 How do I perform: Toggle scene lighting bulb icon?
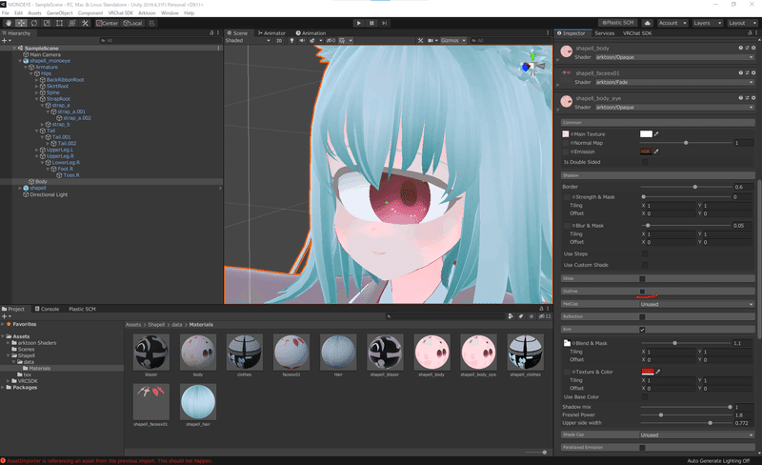291,40
